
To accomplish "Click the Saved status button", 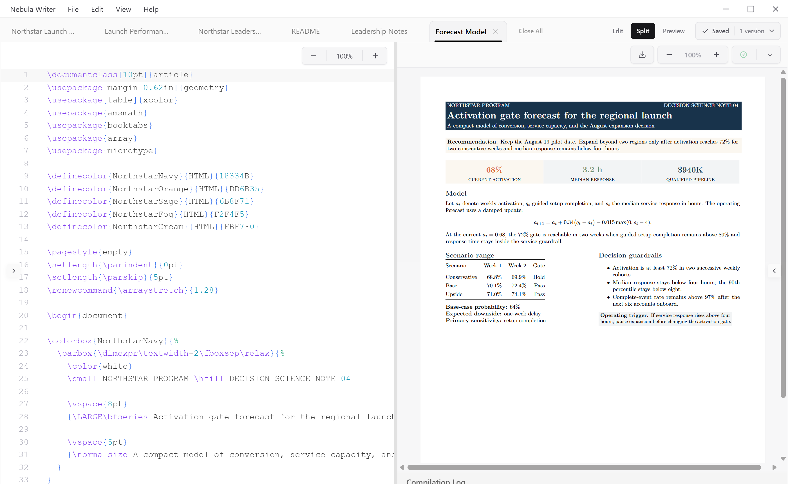I will [715, 31].
